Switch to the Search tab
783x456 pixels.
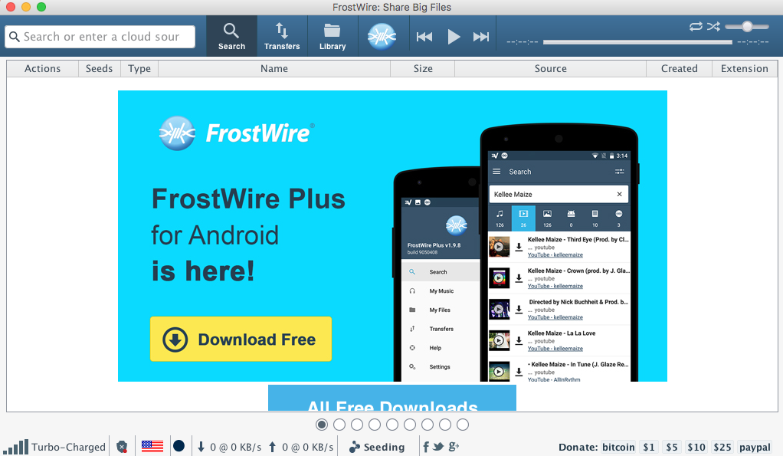pyautogui.click(x=231, y=35)
